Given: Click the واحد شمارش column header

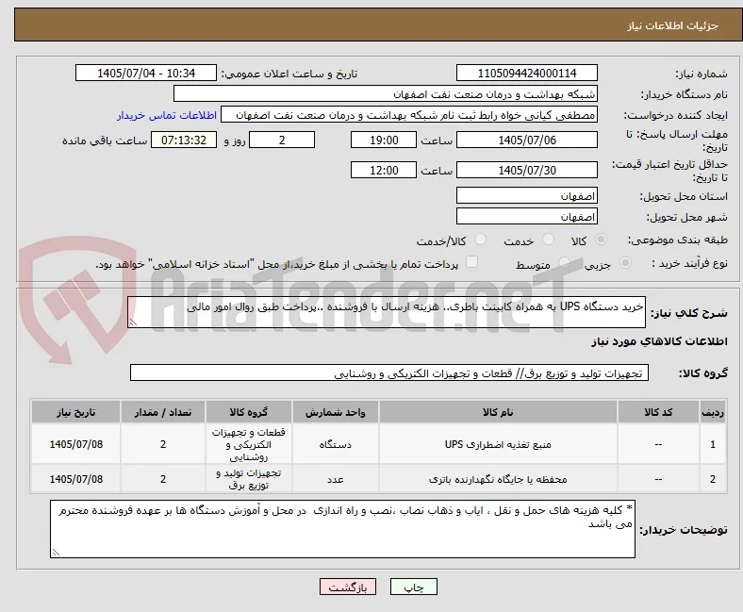Looking at the screenshot, I should [335, 412].
